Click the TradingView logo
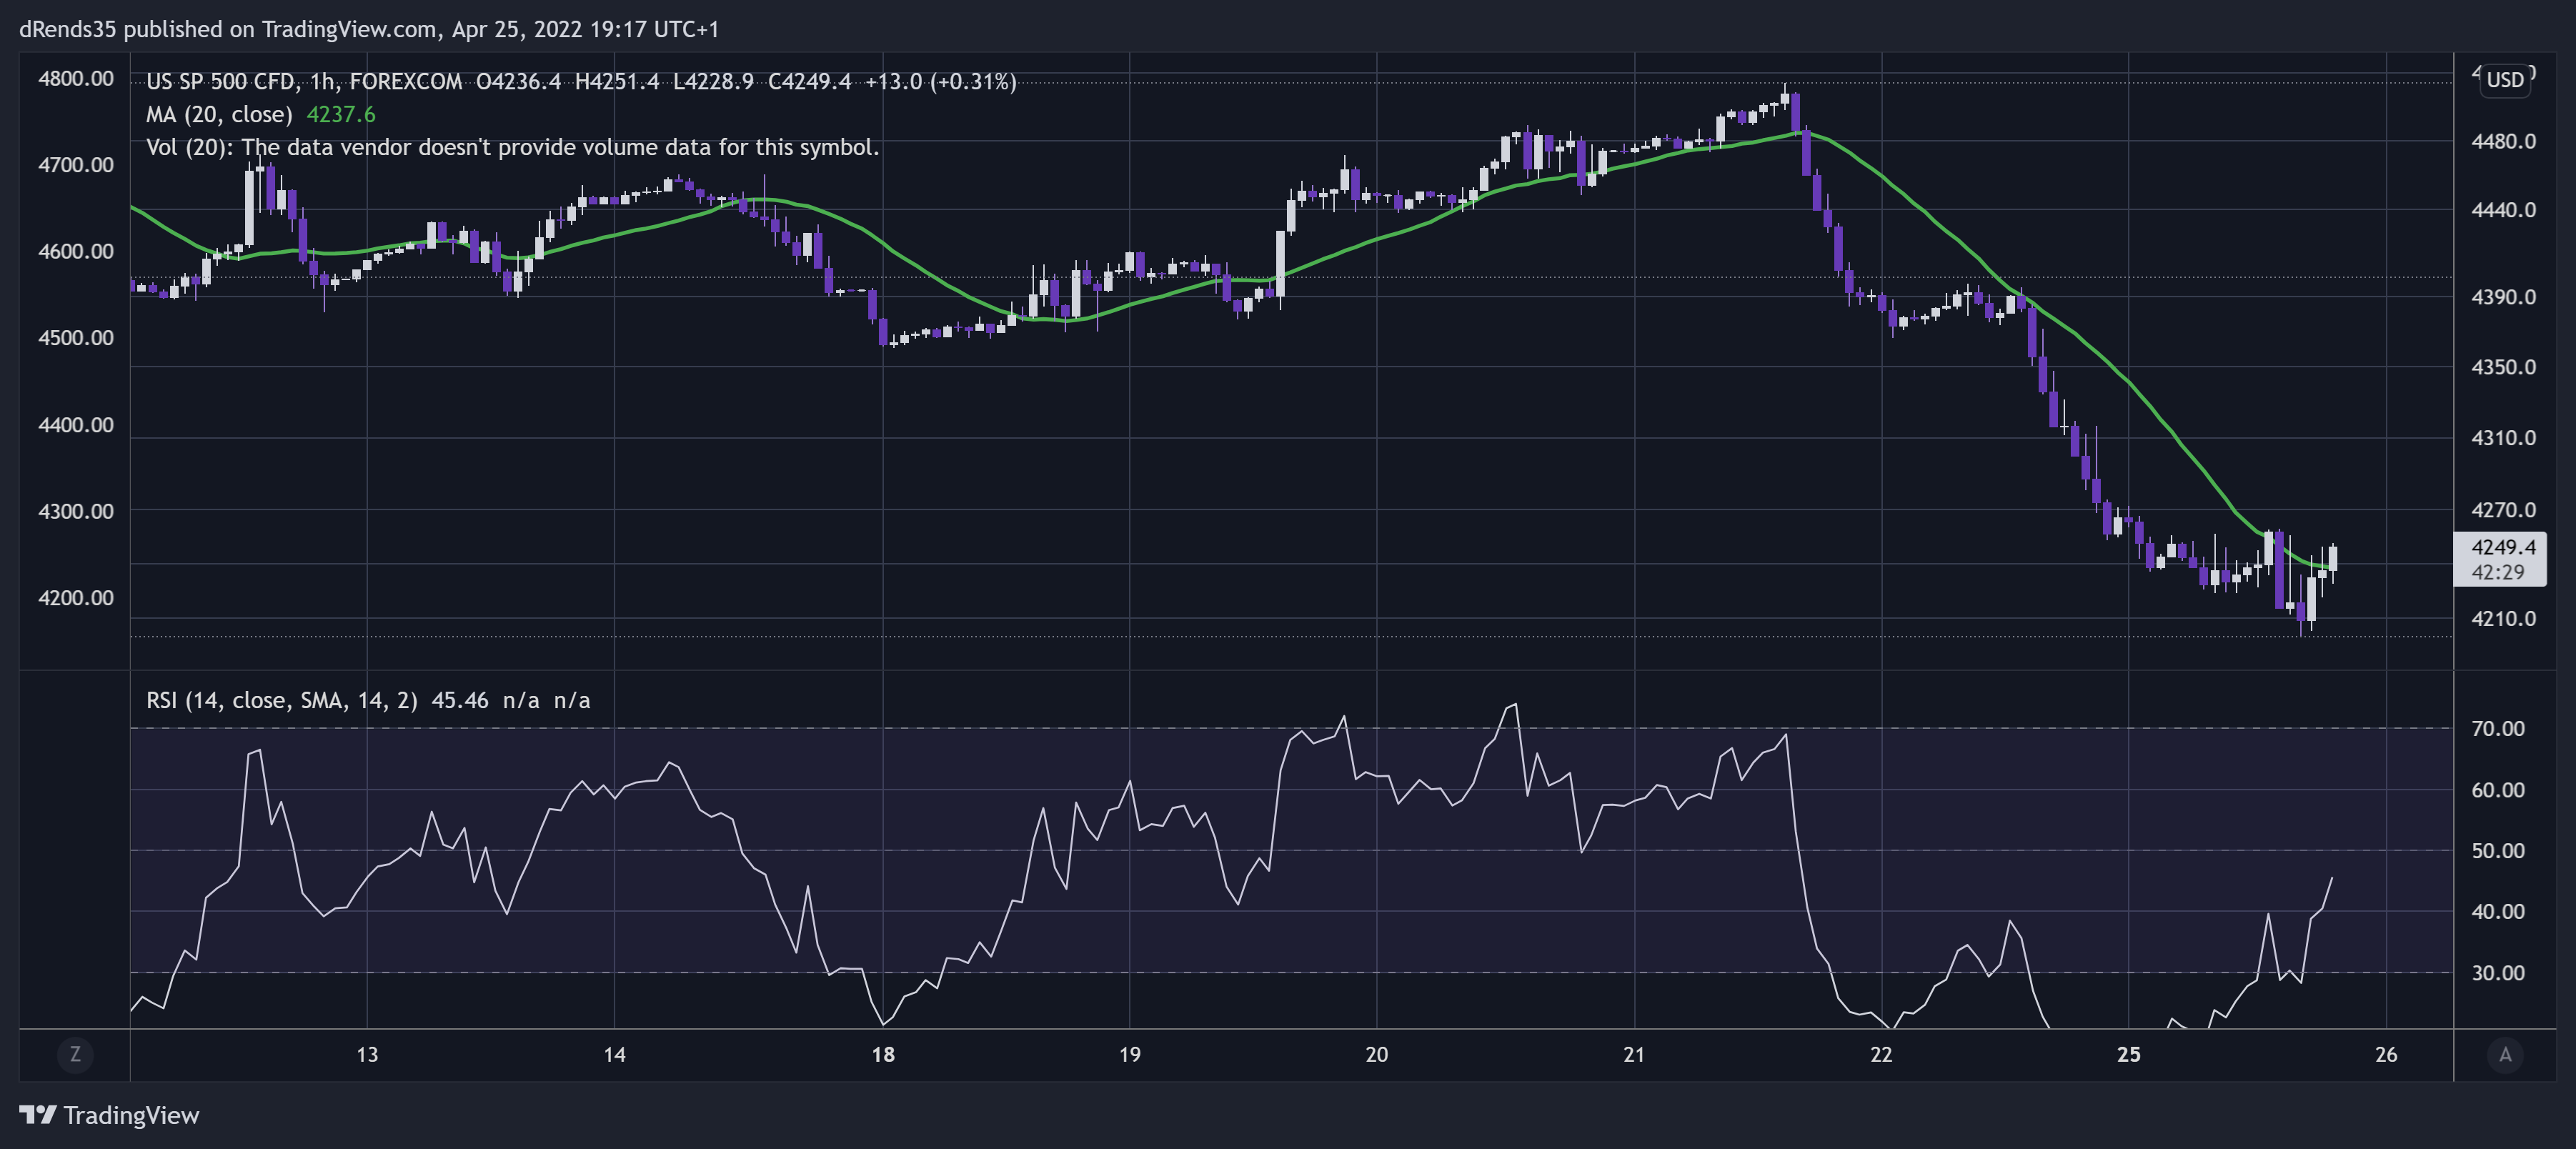 point(109,1115)
